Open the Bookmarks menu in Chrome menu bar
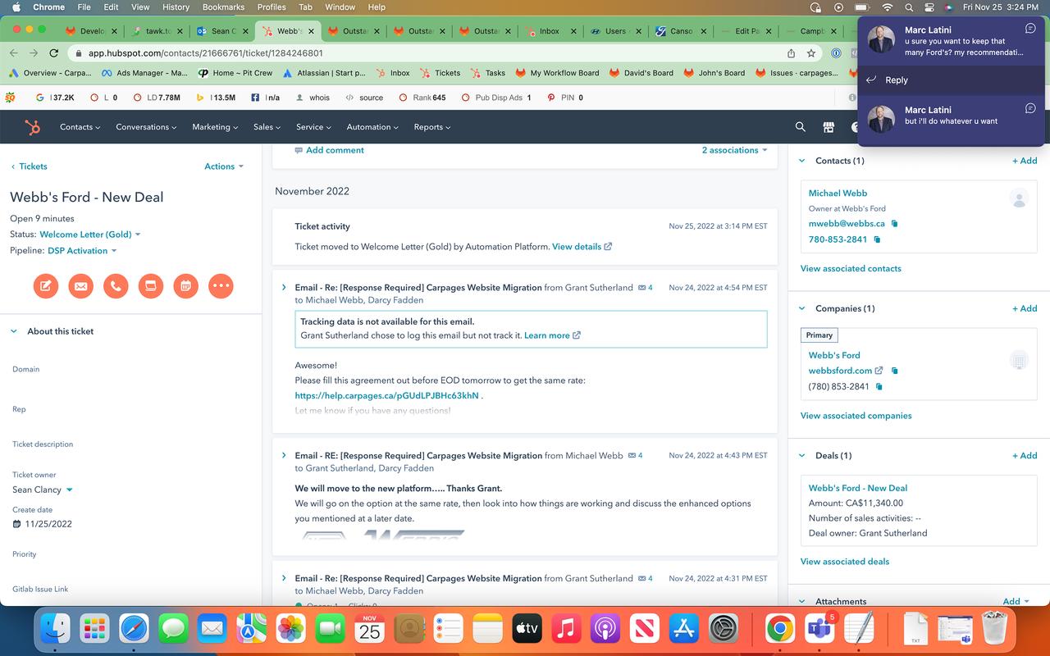The width and height of the screenshot is (1050, 656). 223,7
